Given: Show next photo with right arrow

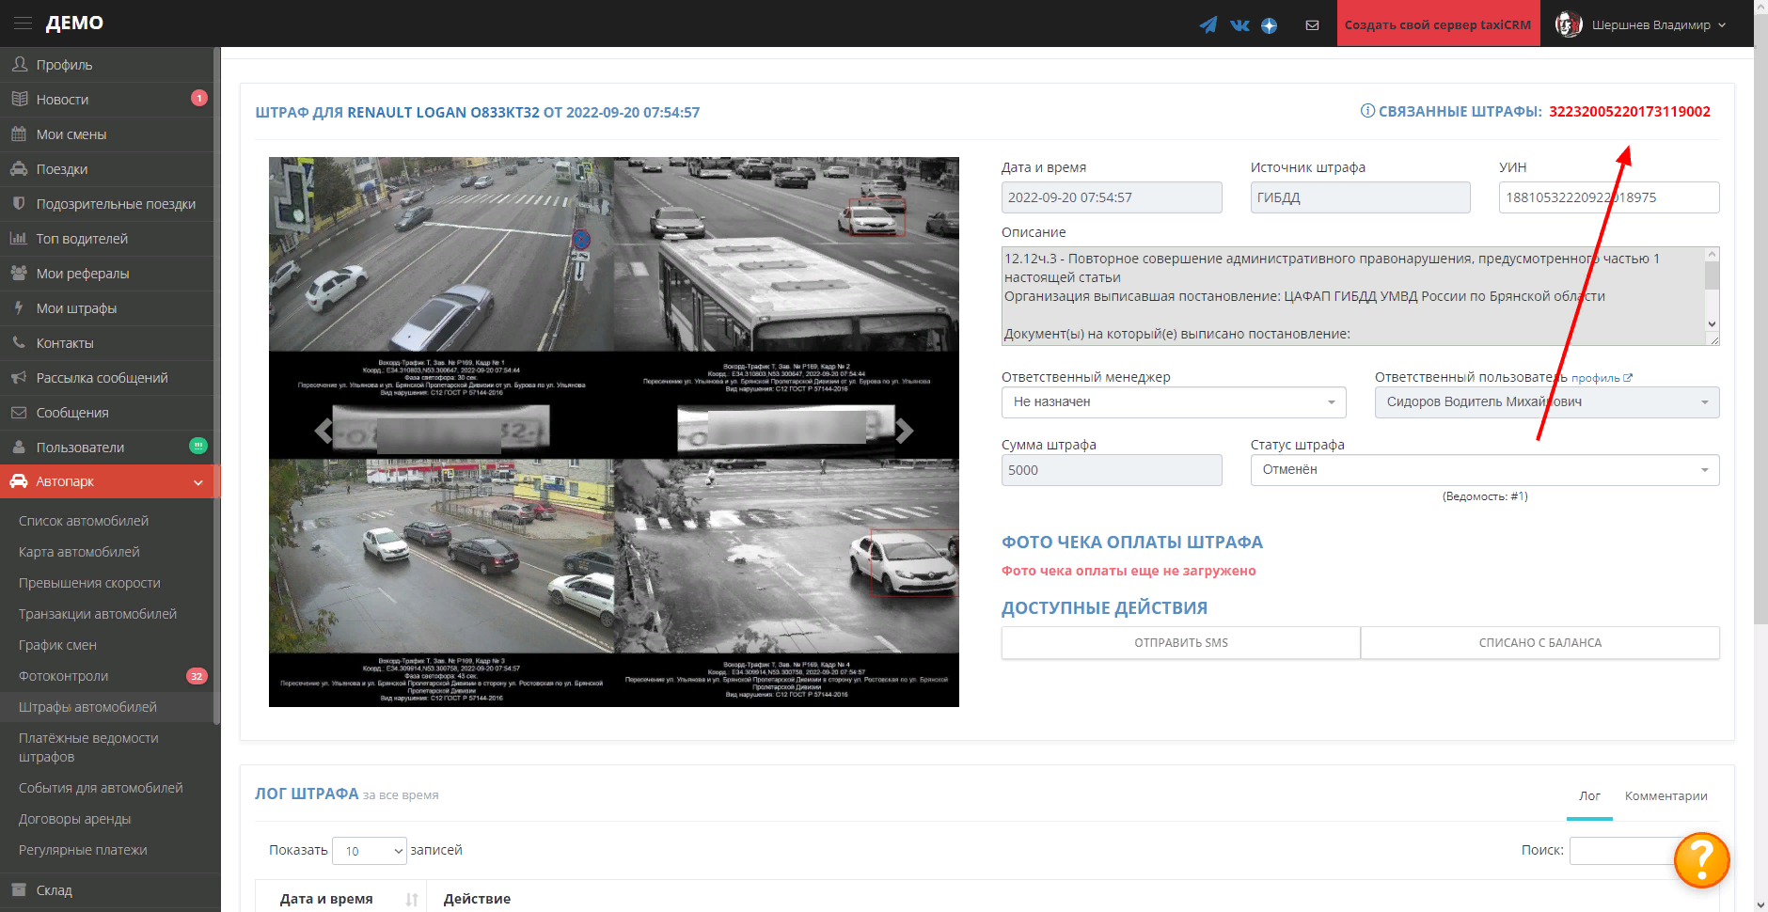Looking at the screenshot, I should tap(904, 431).
